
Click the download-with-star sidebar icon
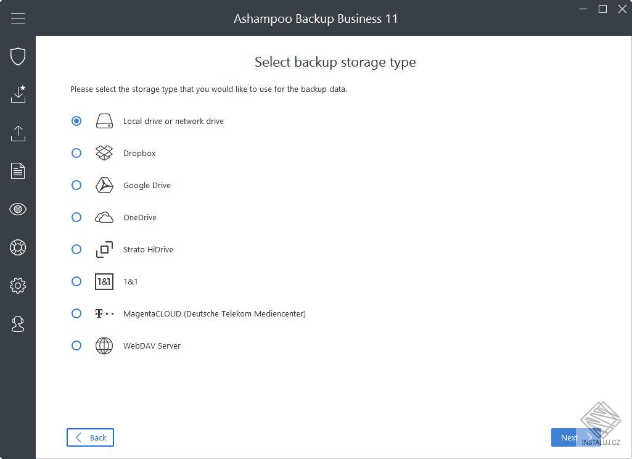18,94
